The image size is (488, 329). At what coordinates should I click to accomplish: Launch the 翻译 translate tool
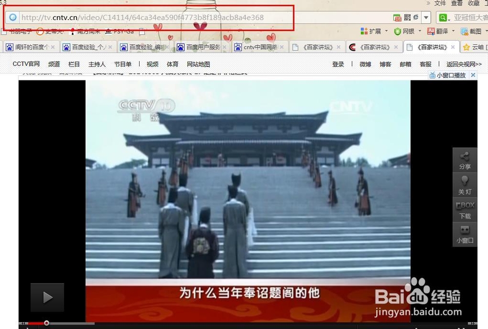[431, 31]
